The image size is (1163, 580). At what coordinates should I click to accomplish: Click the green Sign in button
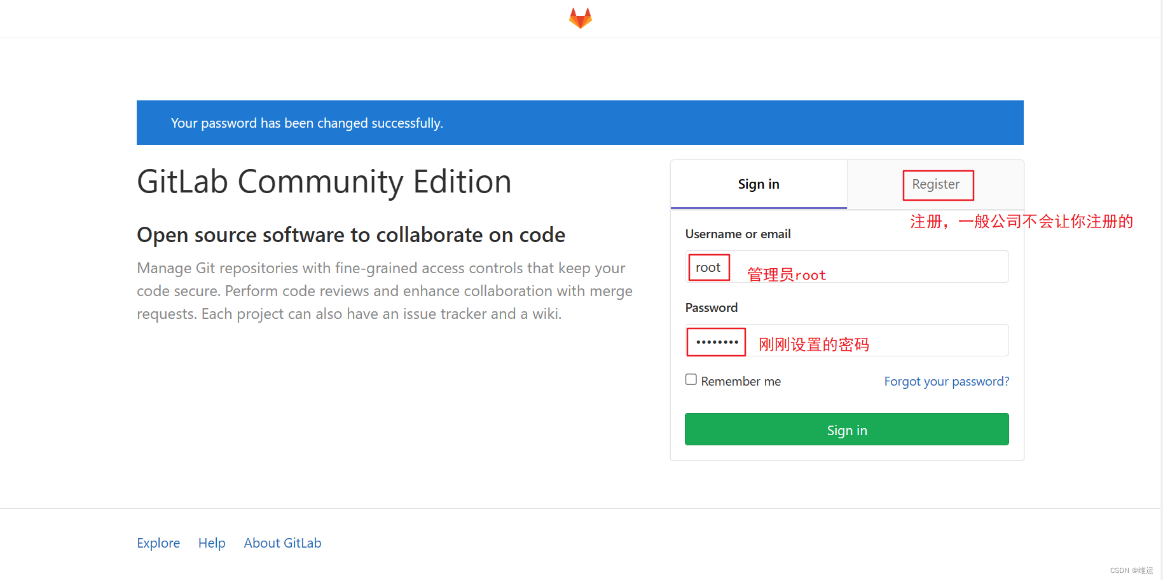846,429
